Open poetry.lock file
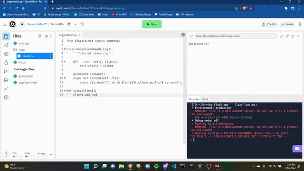This screenshot has height=171, width=304. (x=26, y=76)
